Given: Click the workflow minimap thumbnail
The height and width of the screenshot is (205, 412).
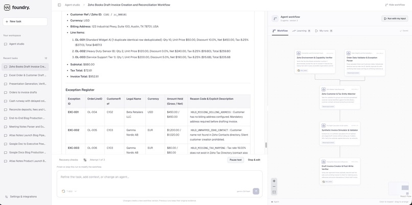Looking at the screenshot, I should point(399,189).
